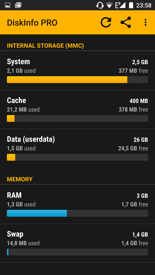Tap the battery icon in status bar
Image resolution: width=155 pixels, height=275 pixels.
(x=131, y=5)
